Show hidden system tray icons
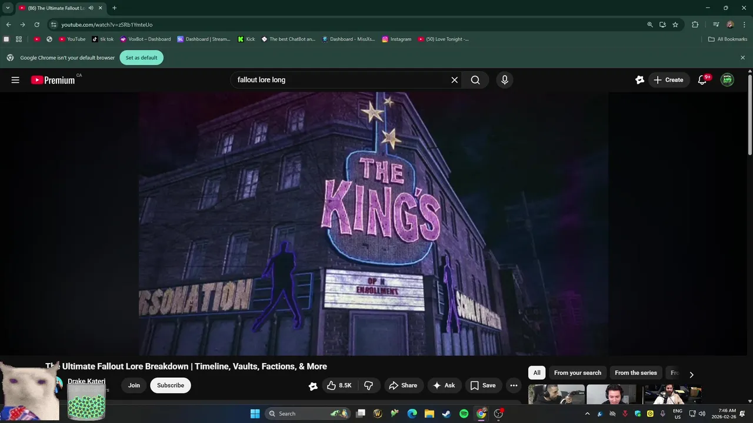The width and height of the screenshot is (753, 423). (587, 414)
